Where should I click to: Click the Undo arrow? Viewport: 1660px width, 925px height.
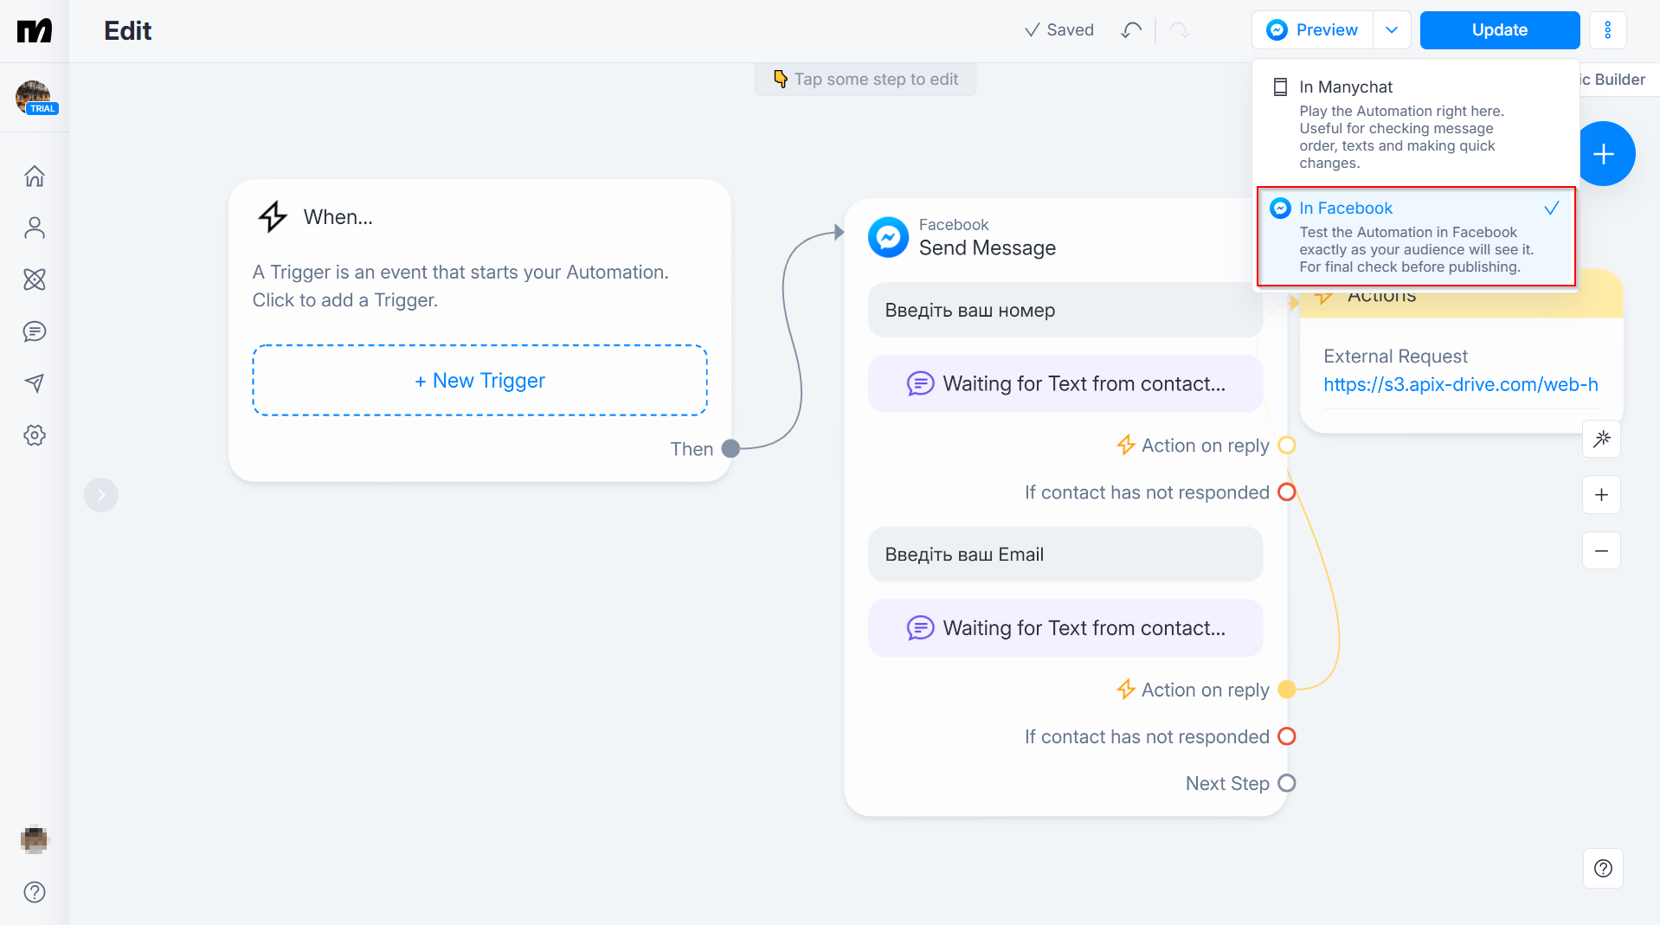pyautogui.click(x=1131, y=30)
